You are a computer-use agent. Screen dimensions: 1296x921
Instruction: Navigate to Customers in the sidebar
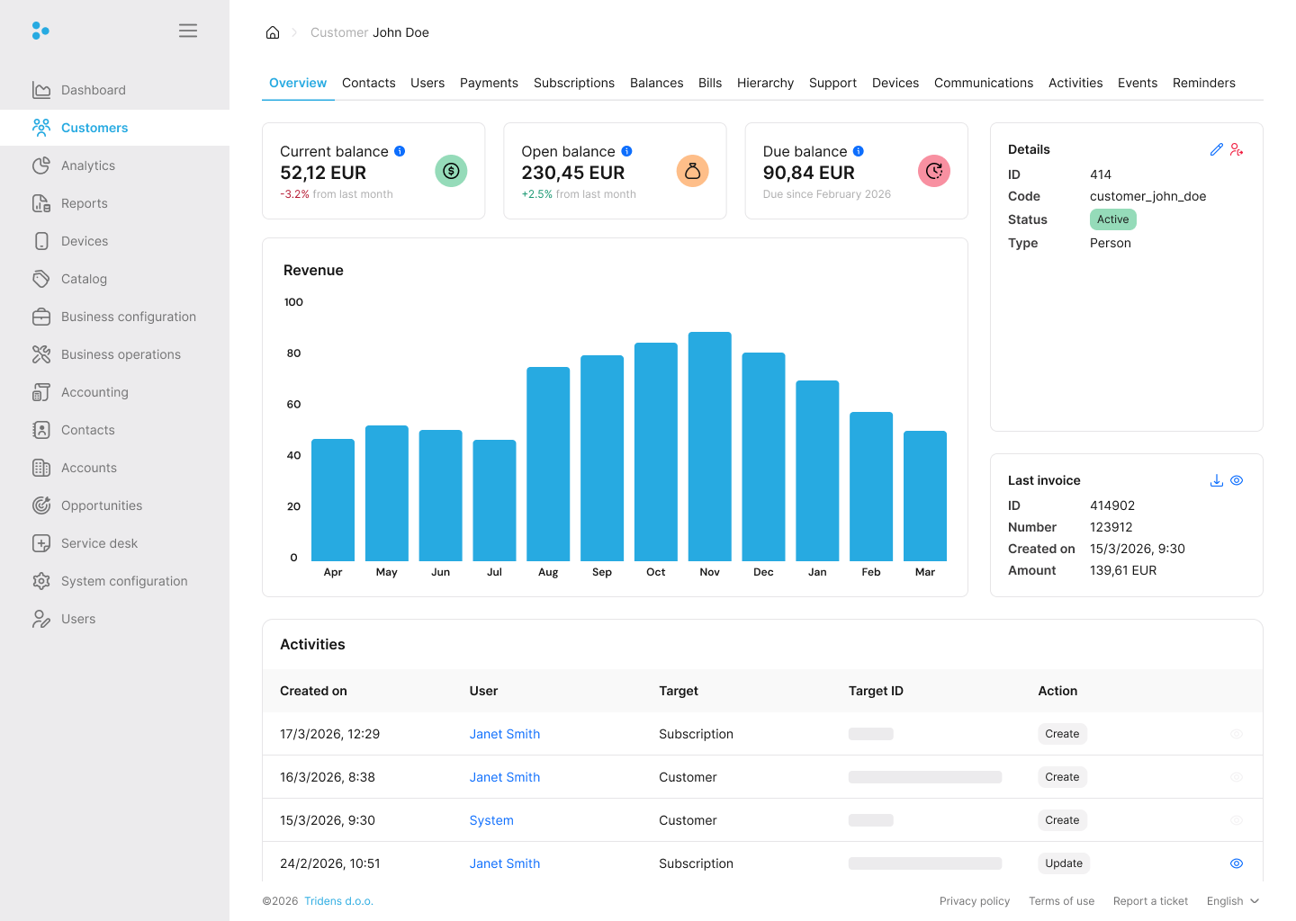coord(93,128)
